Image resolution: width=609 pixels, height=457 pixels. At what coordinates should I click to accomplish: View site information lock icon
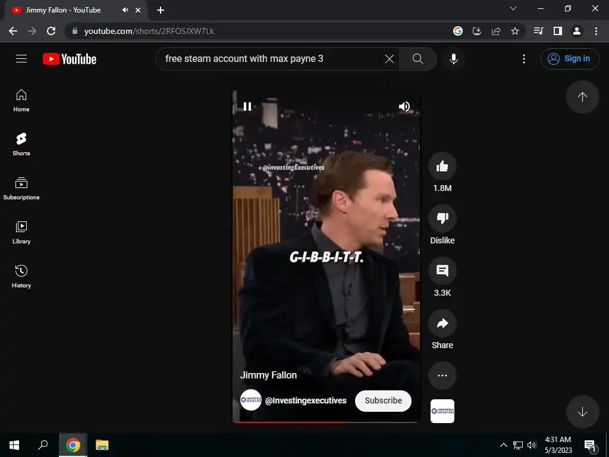74,31
